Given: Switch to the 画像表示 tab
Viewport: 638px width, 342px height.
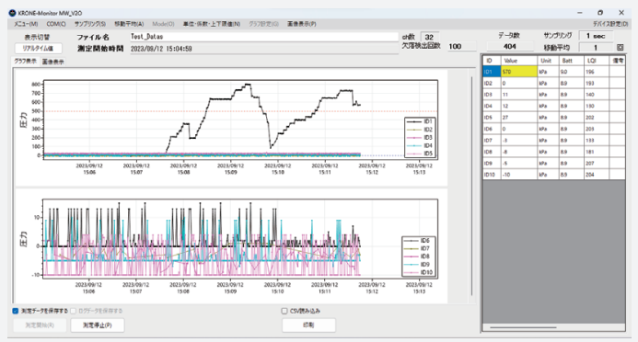Looking at the screenshot, I should 52,62.
